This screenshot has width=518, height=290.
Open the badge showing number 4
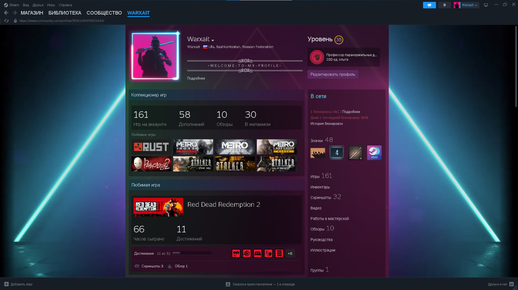(337, 153)
